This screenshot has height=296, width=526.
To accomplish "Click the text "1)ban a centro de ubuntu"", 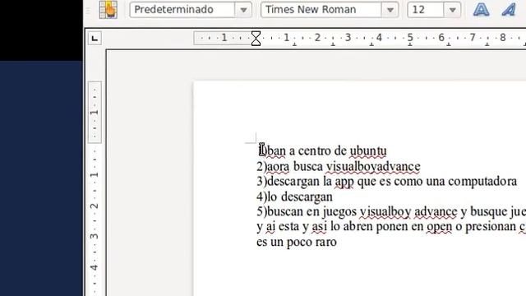I will coord(323,150).
